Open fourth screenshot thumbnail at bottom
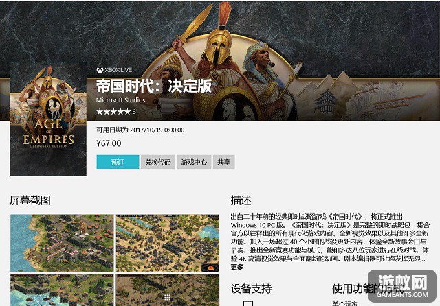440x306 pixels. point(168,290)
